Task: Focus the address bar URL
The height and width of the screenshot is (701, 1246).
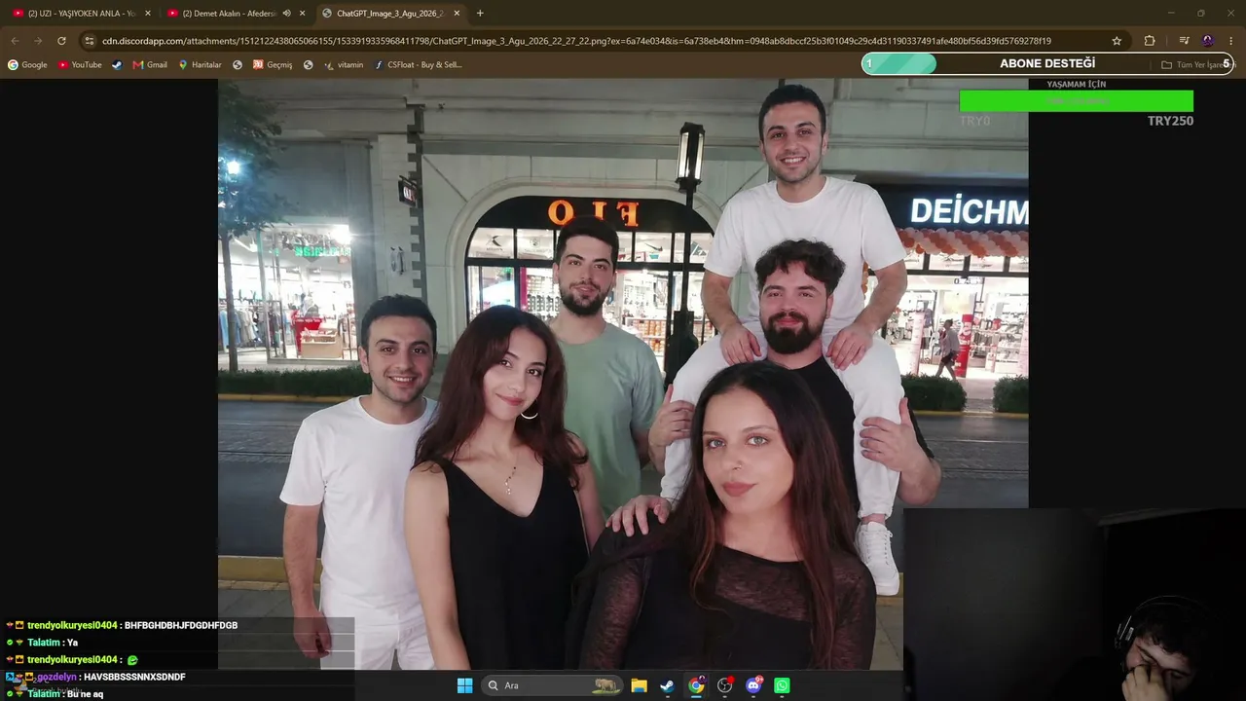Action: tap(576, 41)
